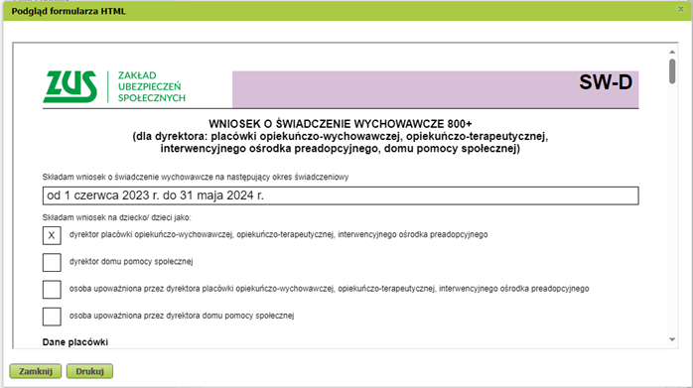This screenshot has width=693, height=388.
Task: Check osoba upoważniona przez dyrektora domu pomocy checkbox
Action: 52,317
